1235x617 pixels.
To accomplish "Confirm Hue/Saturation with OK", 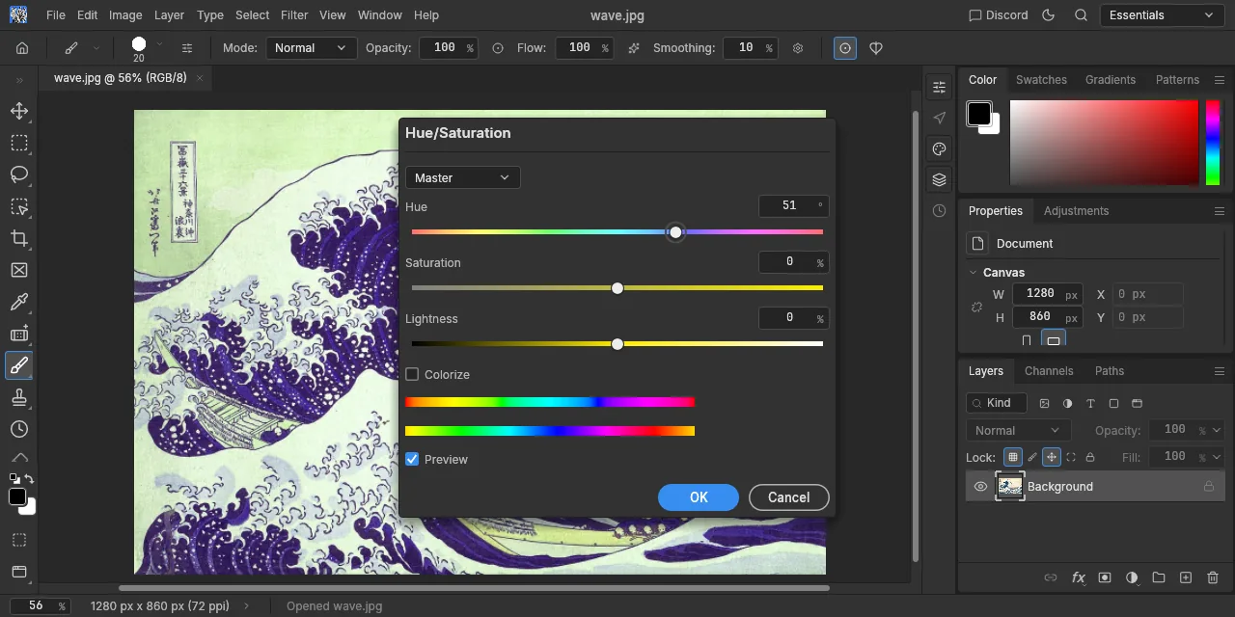I will coord(699,497).
